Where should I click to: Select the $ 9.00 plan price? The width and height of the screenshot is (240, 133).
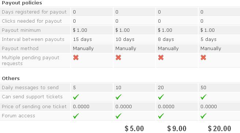tap(177, 129)
